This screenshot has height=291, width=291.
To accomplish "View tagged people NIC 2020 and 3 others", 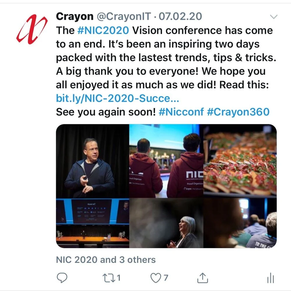I will (106, 260).
